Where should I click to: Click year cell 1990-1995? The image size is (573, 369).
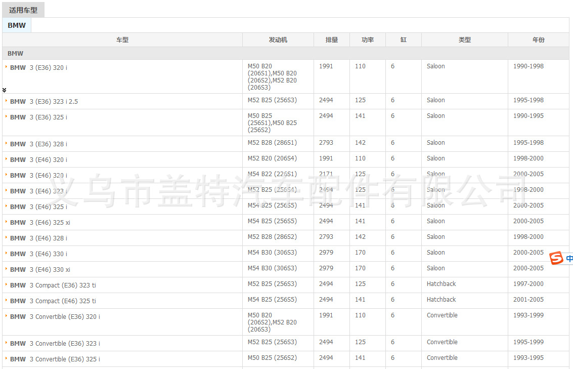[528, 116]
